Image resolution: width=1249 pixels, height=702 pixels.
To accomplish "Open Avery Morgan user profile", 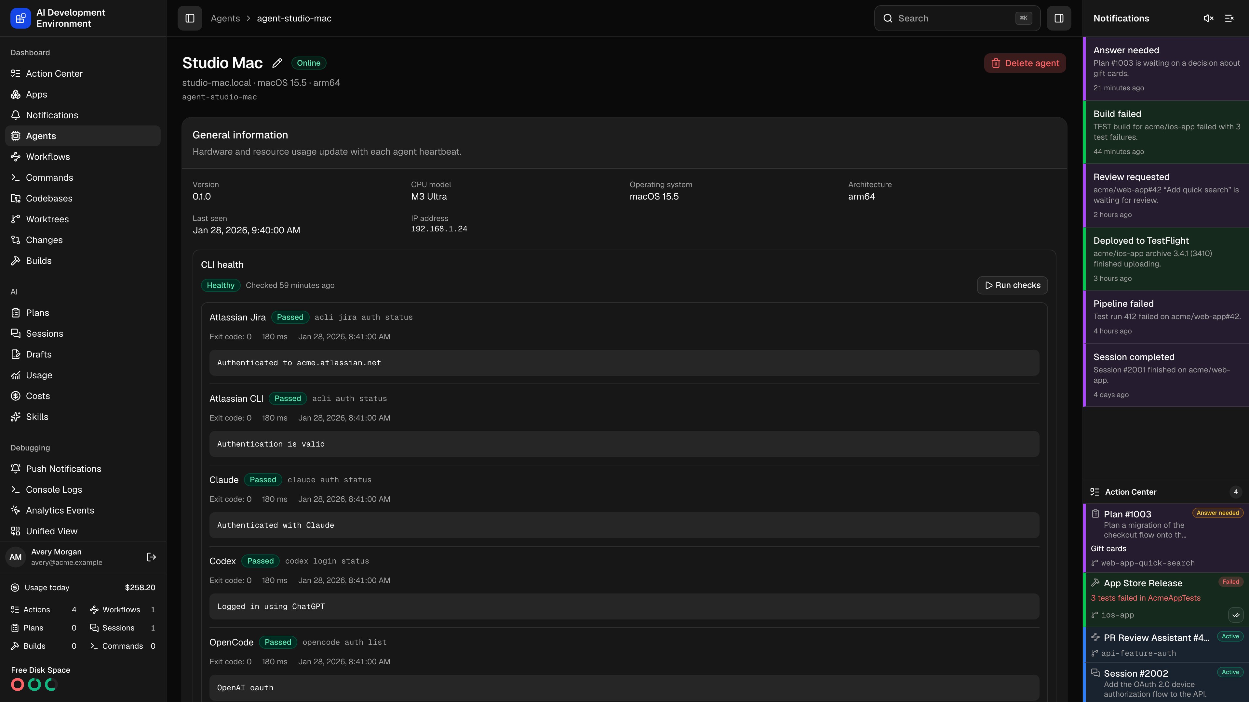I will [66, 557].
